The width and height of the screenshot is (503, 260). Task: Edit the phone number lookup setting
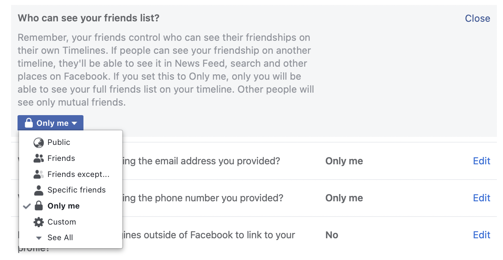click(482, 198)
